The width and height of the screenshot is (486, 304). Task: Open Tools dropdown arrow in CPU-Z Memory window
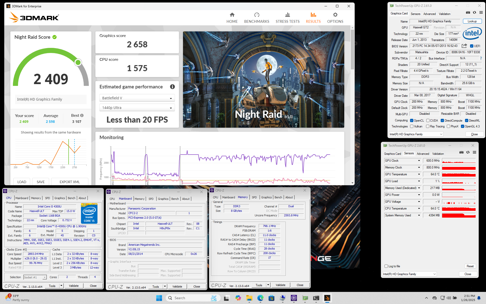click(268, 285)
